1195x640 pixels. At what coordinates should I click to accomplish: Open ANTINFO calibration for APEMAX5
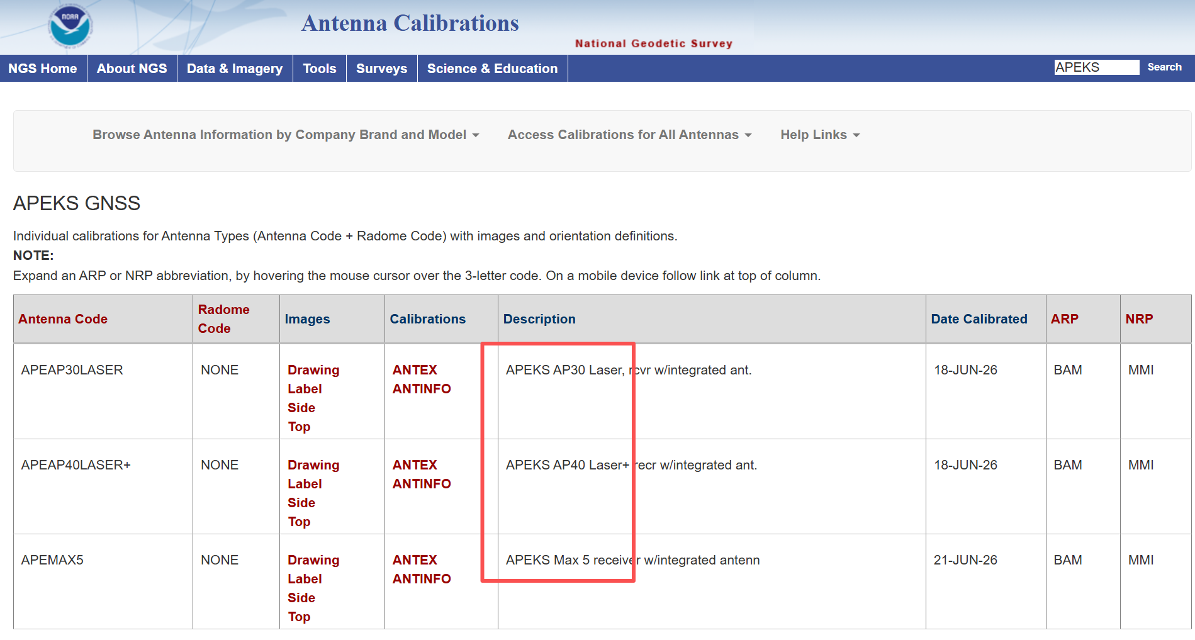(x=422, y=579)
